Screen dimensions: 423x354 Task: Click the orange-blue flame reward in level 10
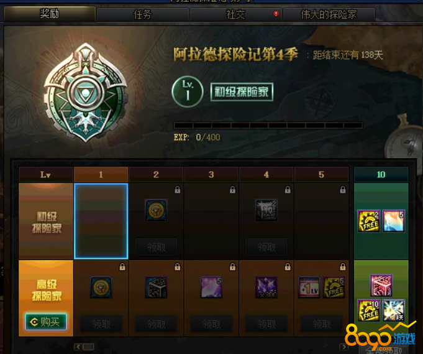pos(394,221)
